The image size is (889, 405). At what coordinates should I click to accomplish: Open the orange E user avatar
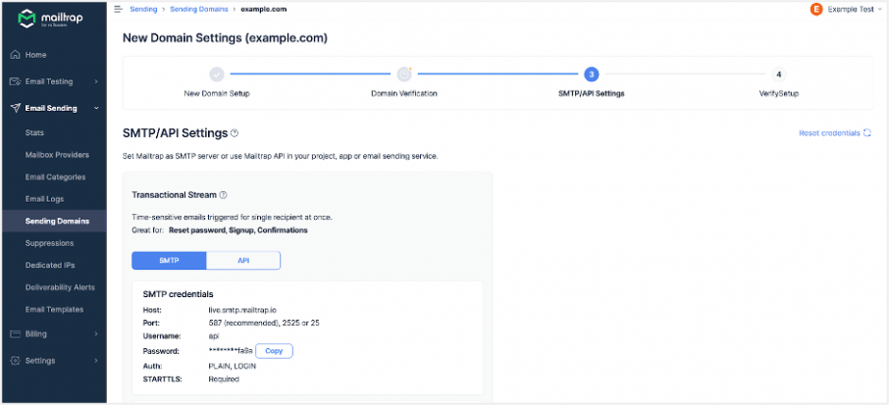point(816,9)
